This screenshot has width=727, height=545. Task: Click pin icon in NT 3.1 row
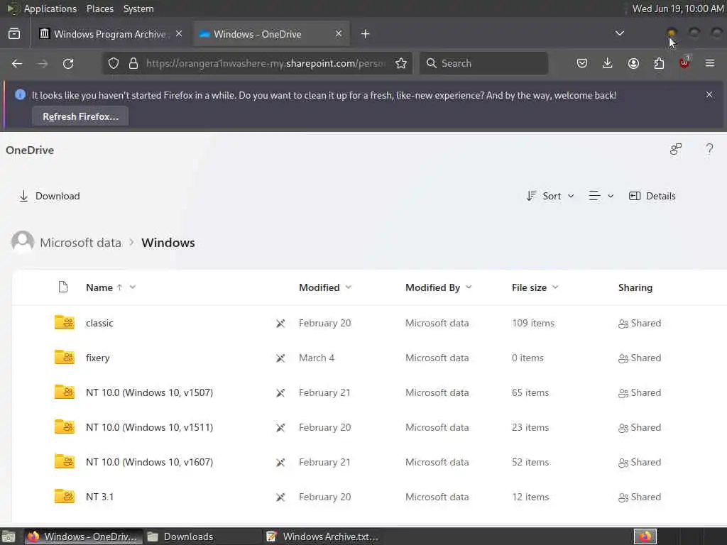tap(280, 497)
